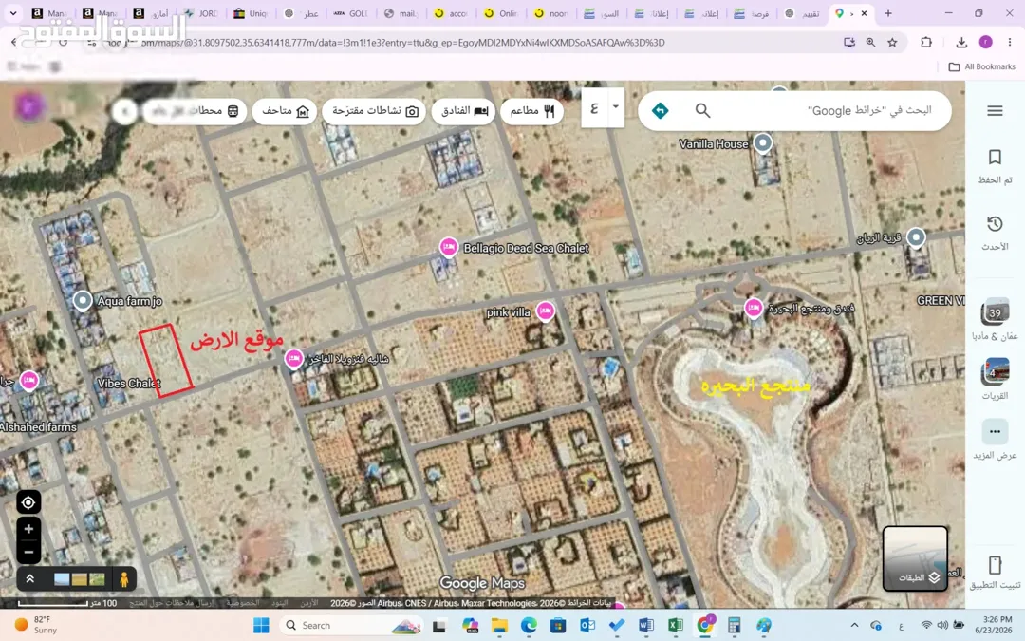Filter by Transit stations chip
1025x641 pixels.
[195, 110]
